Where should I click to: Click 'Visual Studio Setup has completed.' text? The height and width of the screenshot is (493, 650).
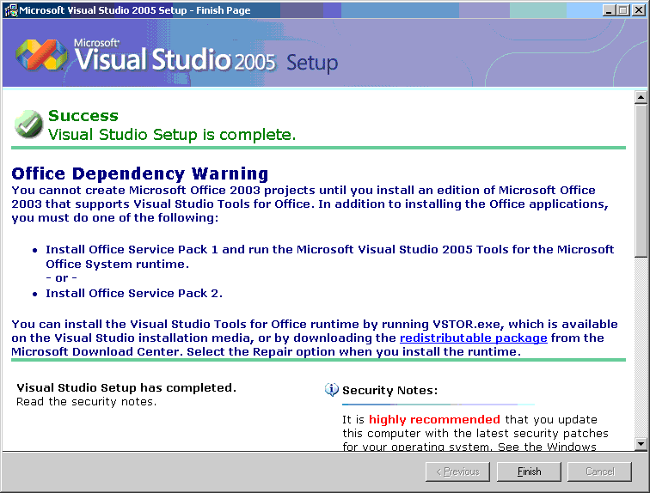click(126, 387)
